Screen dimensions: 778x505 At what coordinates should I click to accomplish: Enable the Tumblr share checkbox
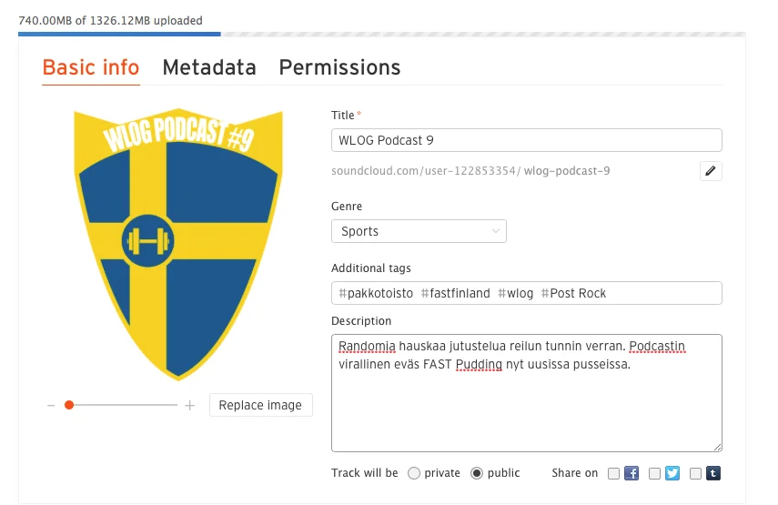point(696,473)
